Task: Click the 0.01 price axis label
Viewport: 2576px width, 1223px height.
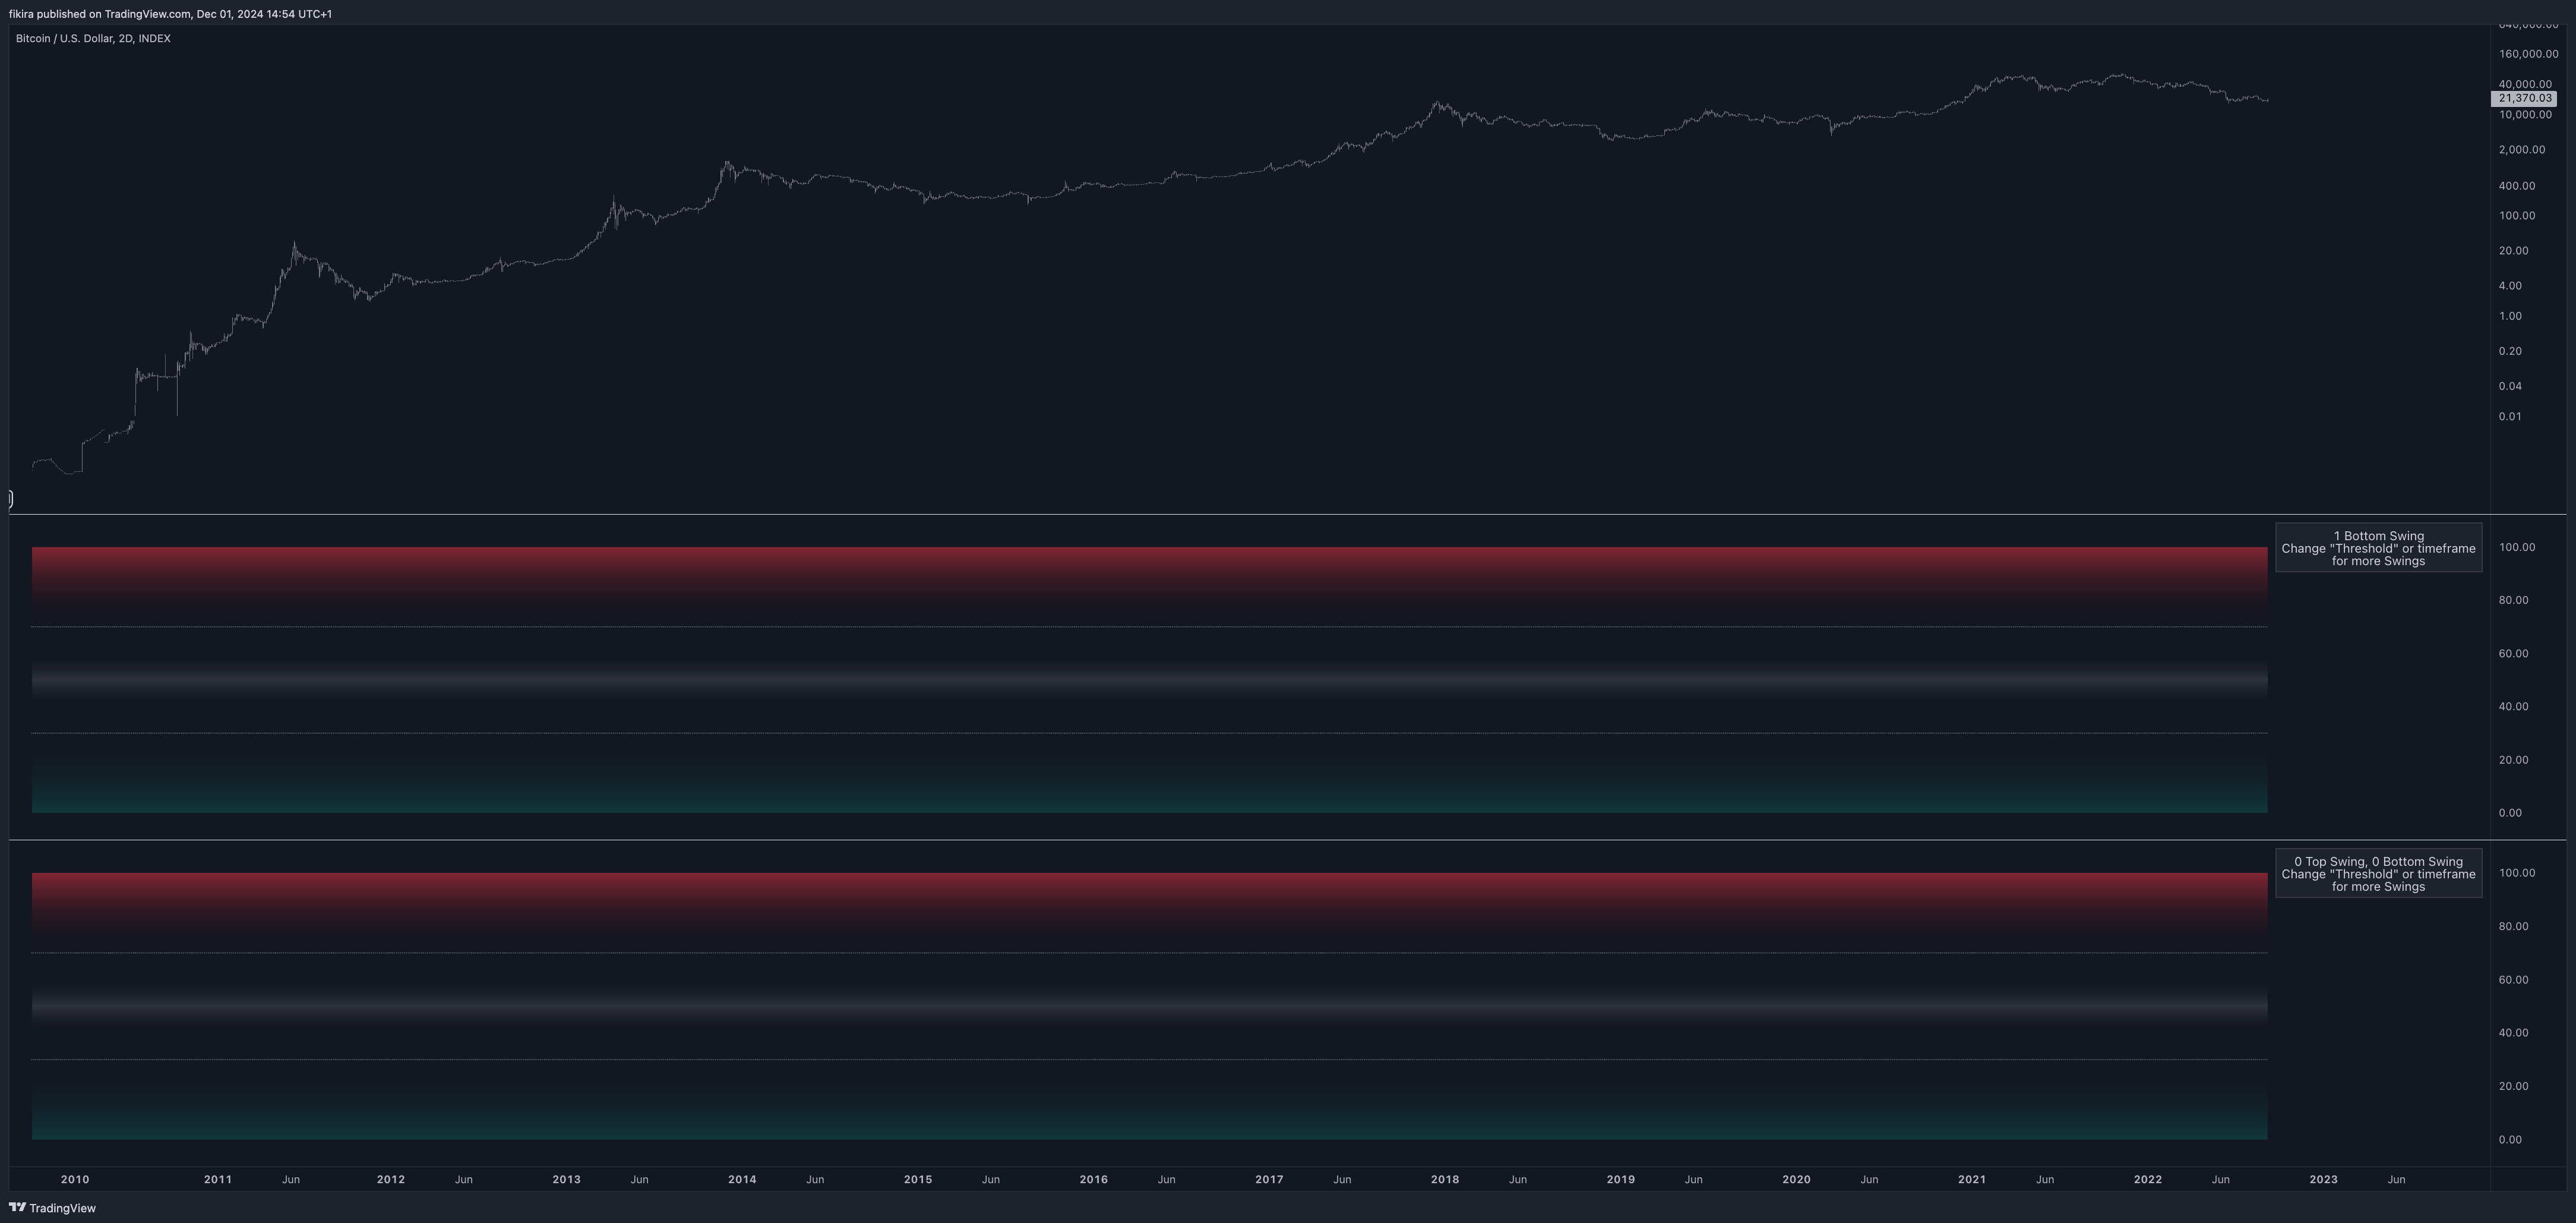Action: click(x=2510, y=417)
